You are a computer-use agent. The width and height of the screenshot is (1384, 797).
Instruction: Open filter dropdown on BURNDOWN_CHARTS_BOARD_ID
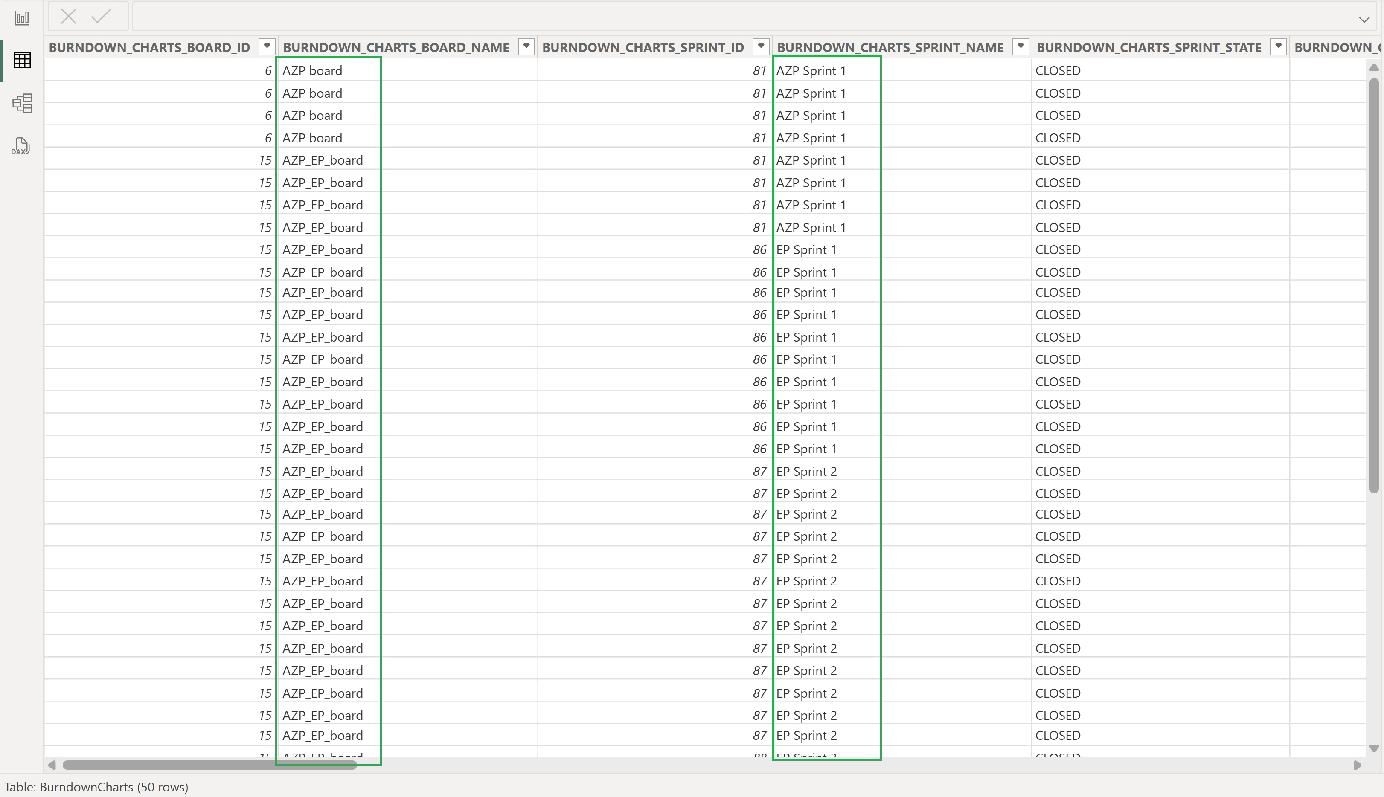(x=266, y=46)
